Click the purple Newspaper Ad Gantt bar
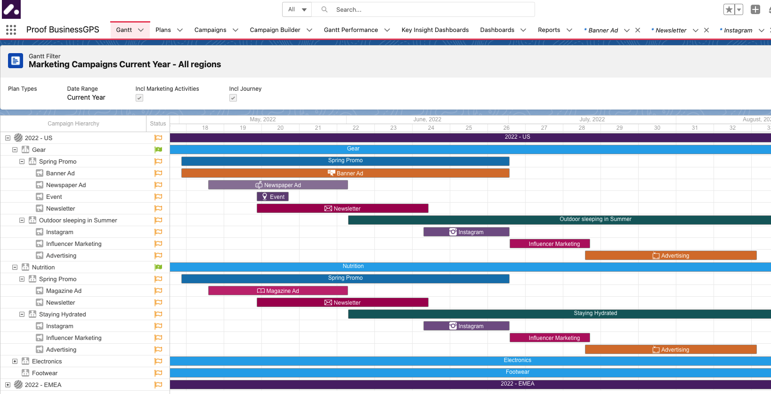The image size is (771, 394). tap(278, 185)
